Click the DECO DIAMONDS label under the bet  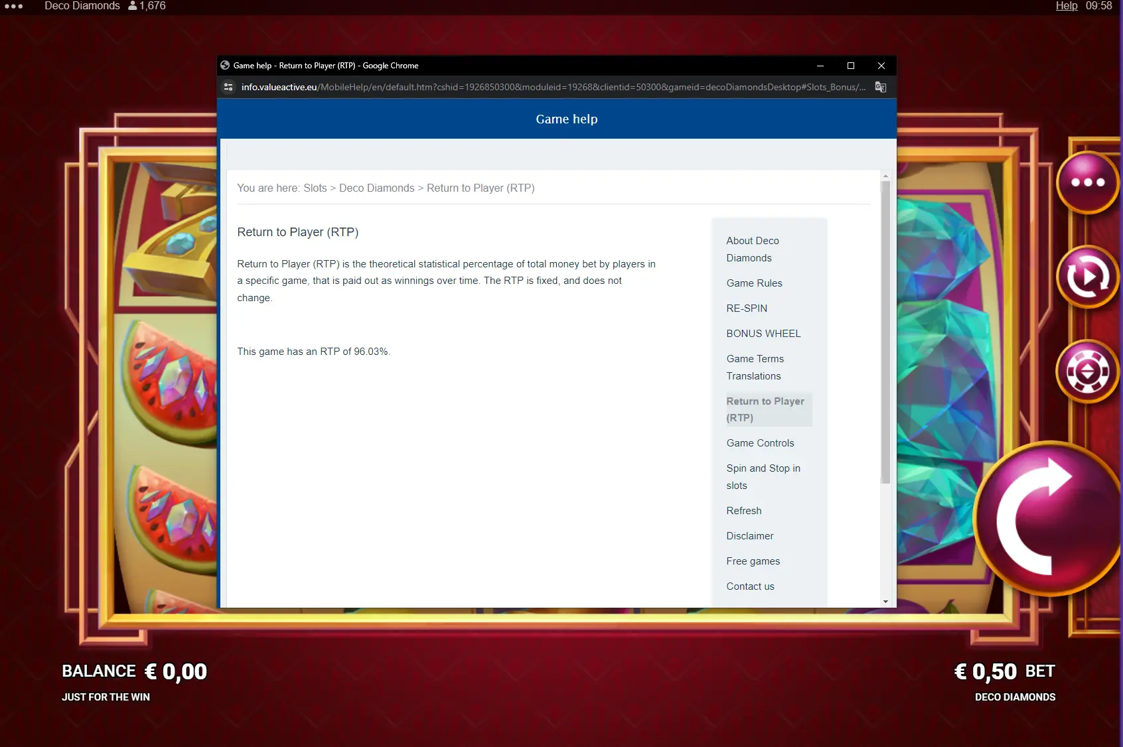click(1015, 697)
